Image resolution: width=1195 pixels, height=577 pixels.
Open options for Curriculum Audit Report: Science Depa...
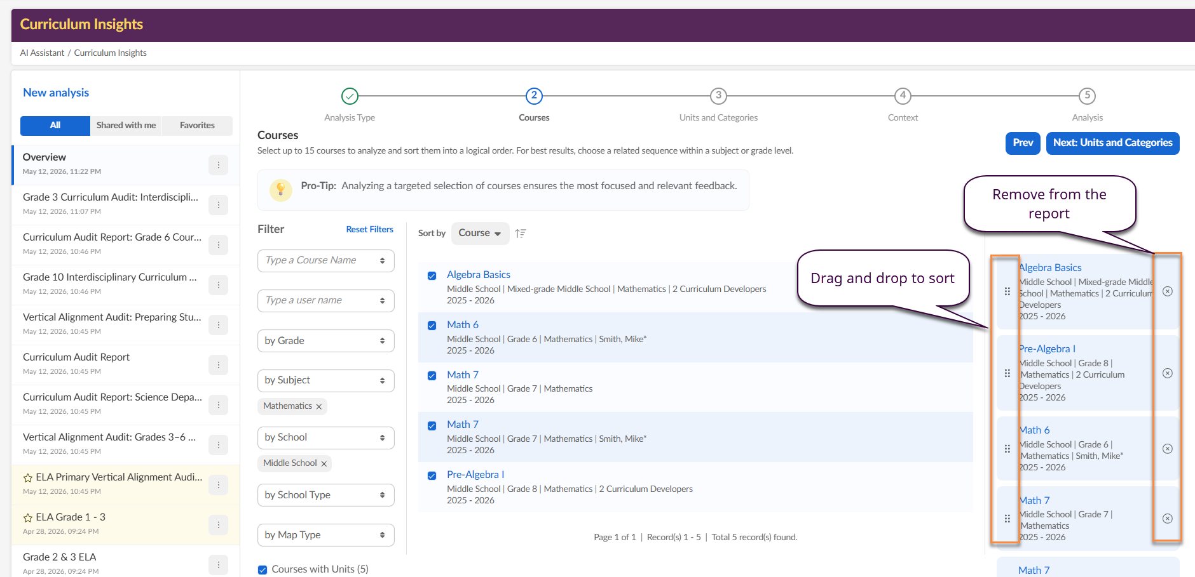click(218, 405)
